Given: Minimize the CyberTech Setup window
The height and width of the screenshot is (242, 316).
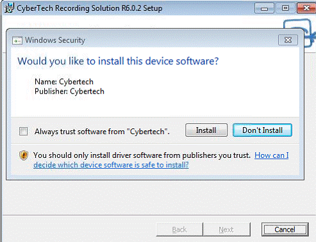Looking at the screenshot, I should click(264, 8).
